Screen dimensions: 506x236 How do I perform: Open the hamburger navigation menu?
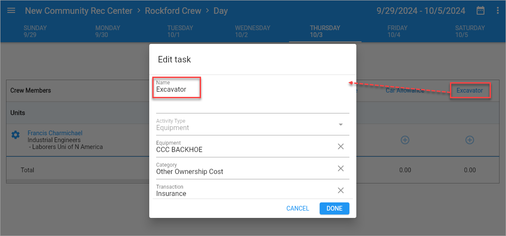click(11, 11)
